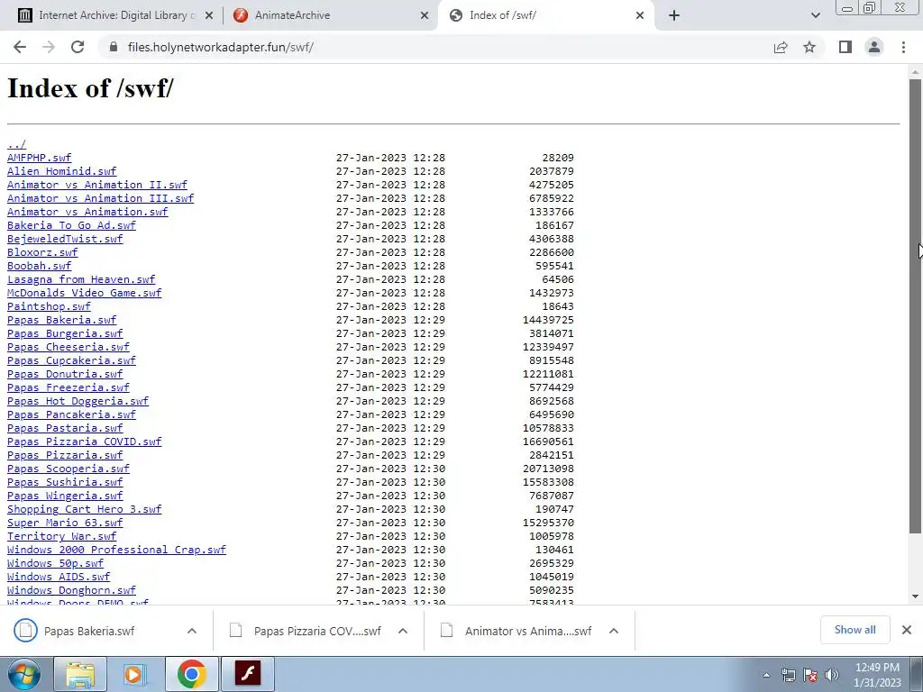Screen dimensions: 923x692
Task: Click the page vertical scrollbar thumb
Action: 916,306
